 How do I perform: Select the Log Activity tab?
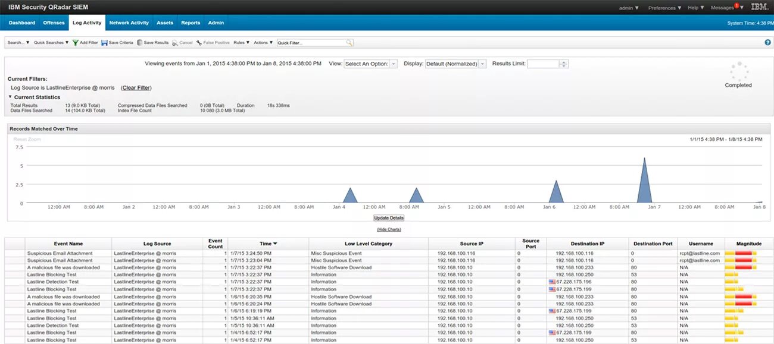pyautogui.click(x=87, y=23)
